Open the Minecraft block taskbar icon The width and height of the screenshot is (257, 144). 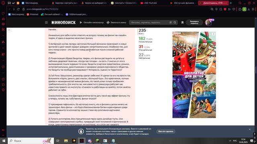click(x=97, y=141)
